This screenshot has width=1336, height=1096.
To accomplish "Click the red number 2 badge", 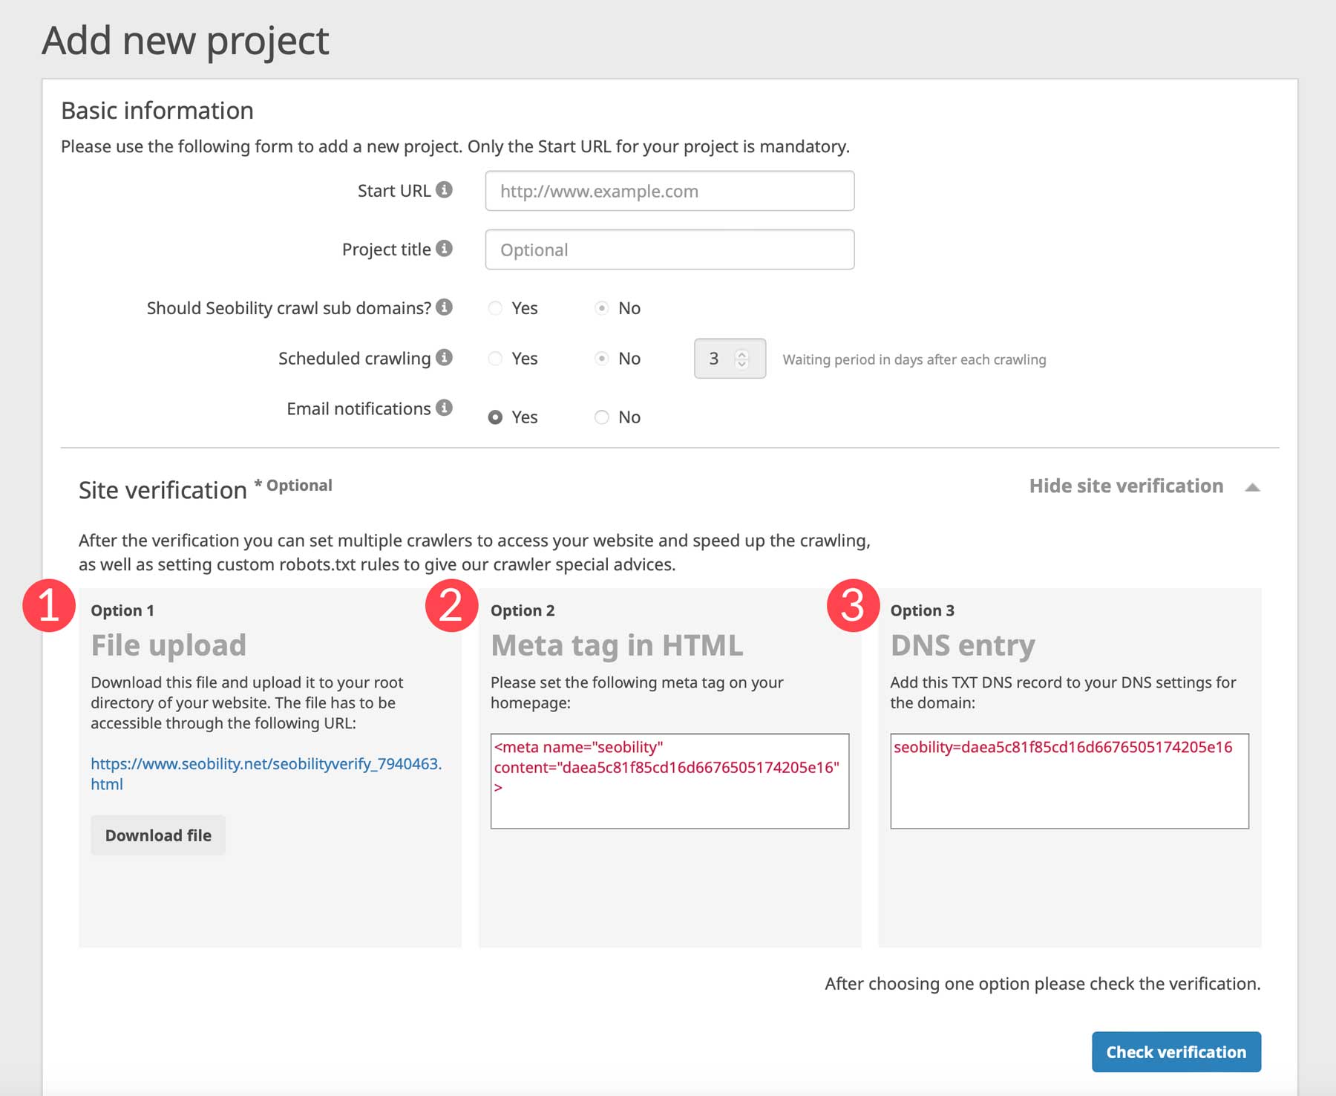I will [451, 605].
